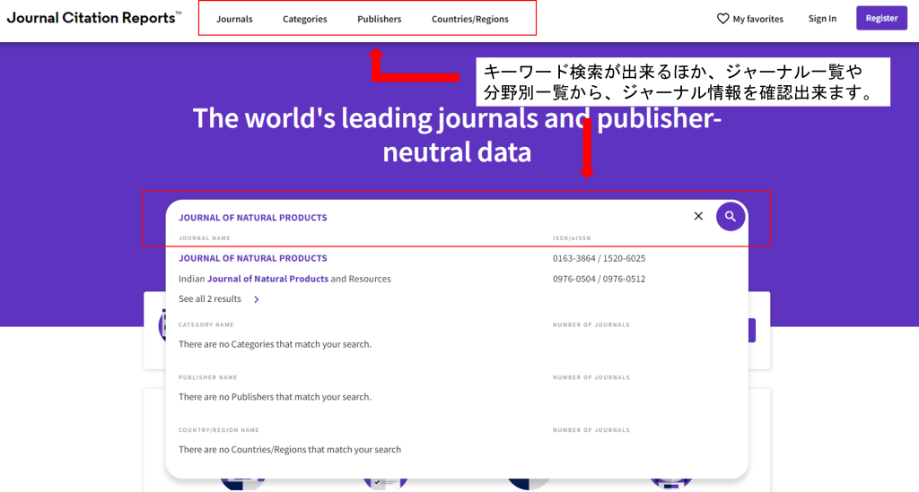This screenshot has height=492, width=919.
Task: Click the COUNTRY/REGION NAME section header
Action: (219, 430)
